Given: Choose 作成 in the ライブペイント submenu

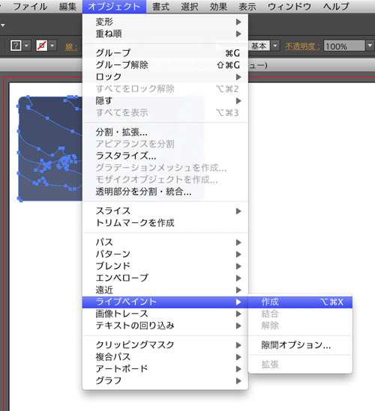Looking at the screenshot, I should coord(300,302).
